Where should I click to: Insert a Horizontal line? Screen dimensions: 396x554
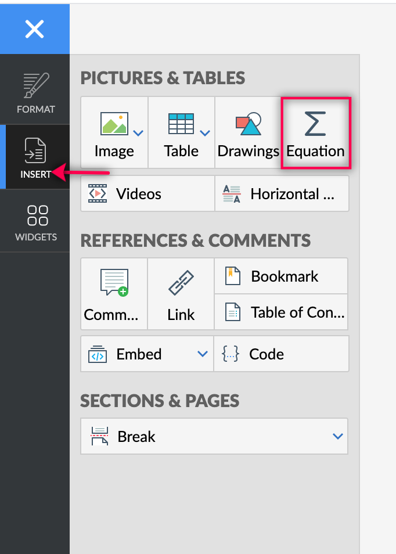click(282, 194)
